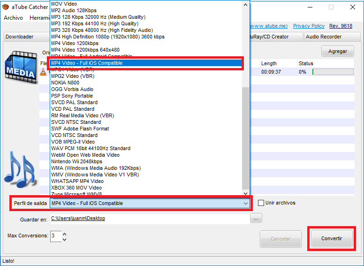This screenshot has width=364, height=266.
Task: Click the dropdown list scrollbar thumb
Action: coord(245,138)
